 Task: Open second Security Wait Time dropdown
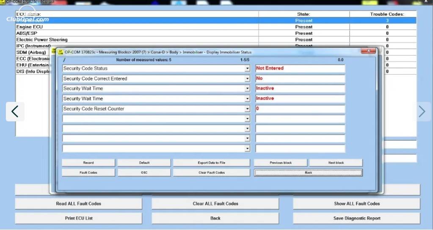[248, 99]
